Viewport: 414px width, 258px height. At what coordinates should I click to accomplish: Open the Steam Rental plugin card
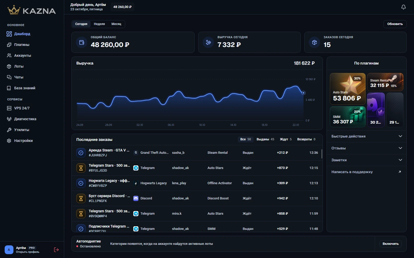tap(385, 82)
